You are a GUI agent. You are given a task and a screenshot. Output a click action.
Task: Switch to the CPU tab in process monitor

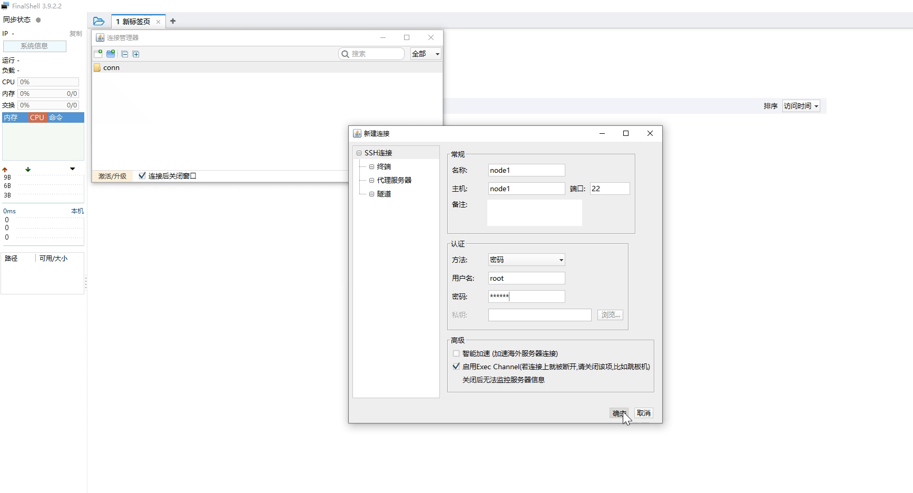[36, 117]
